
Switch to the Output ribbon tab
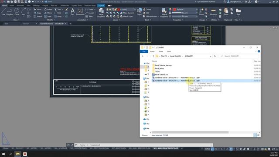click(45, 6)
